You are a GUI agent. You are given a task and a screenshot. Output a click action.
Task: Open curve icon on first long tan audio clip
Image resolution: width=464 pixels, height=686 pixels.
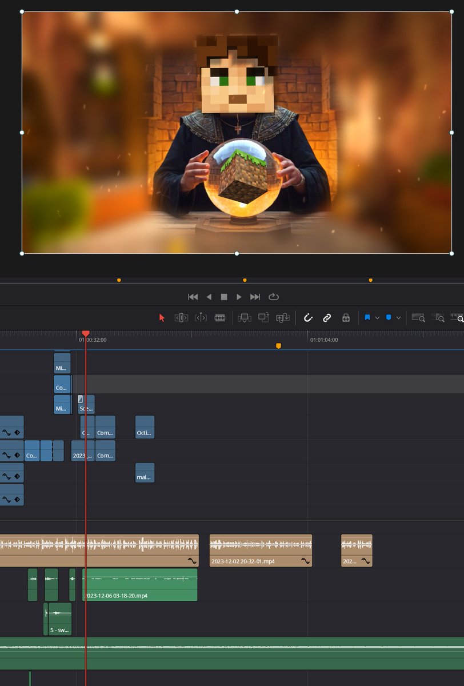click(x=192, y=561)
